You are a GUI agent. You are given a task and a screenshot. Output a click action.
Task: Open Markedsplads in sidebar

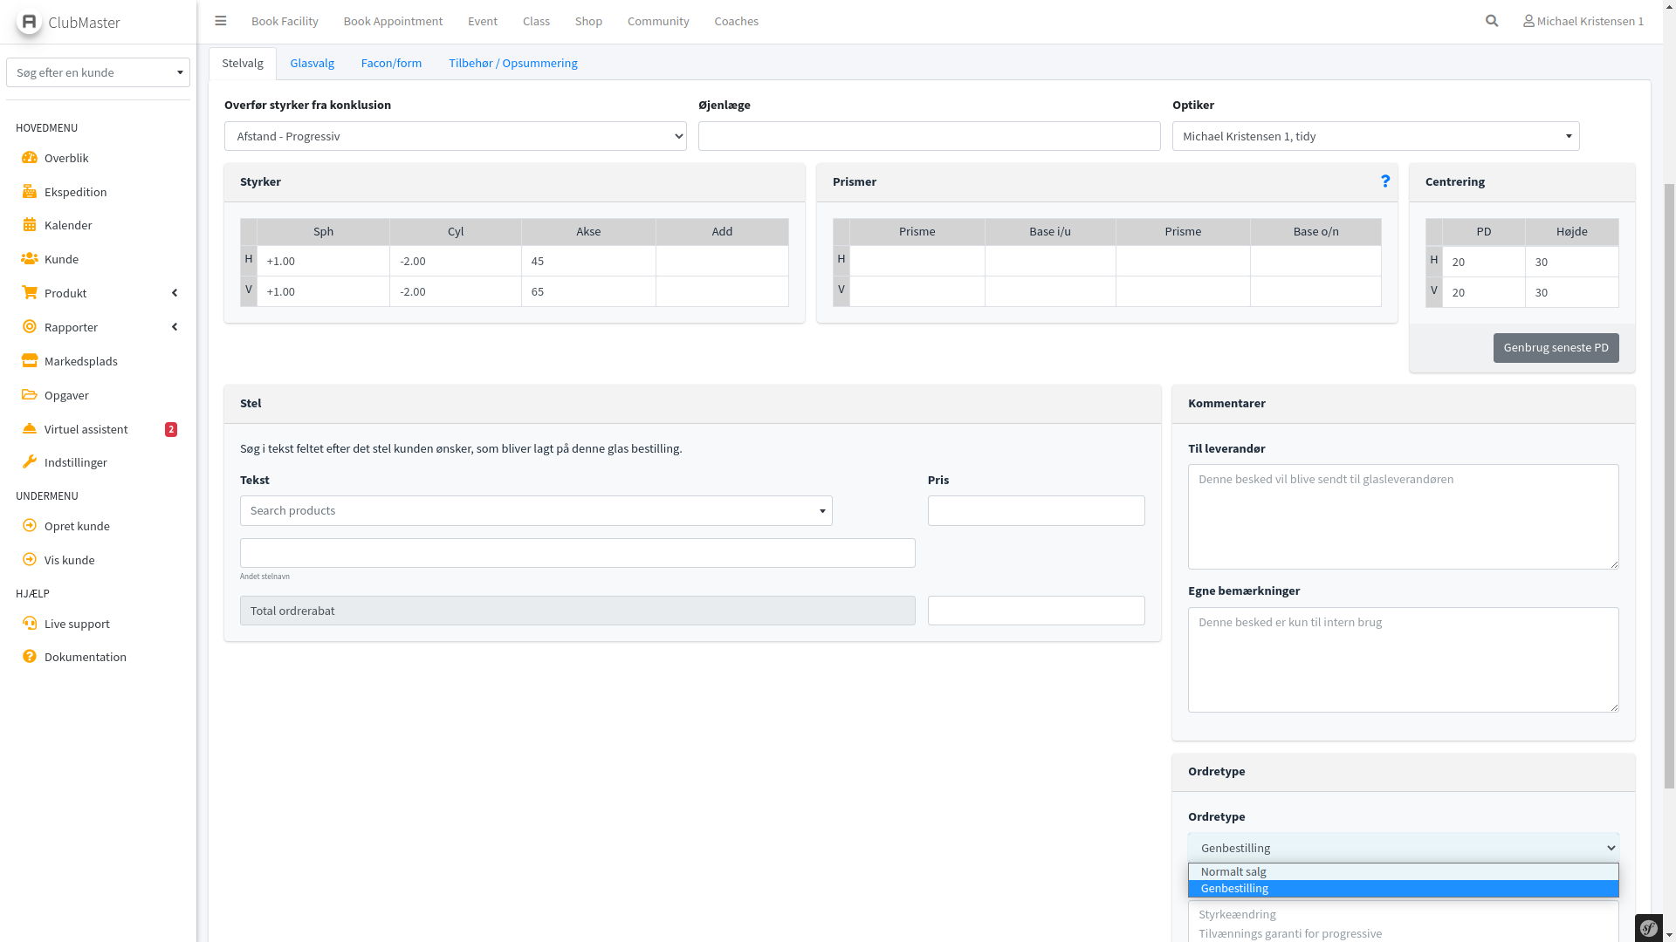tap(80, 361)
